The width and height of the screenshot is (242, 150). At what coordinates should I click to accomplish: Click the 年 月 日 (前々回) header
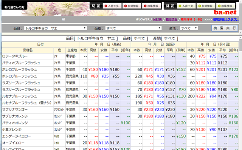point(213,44)
